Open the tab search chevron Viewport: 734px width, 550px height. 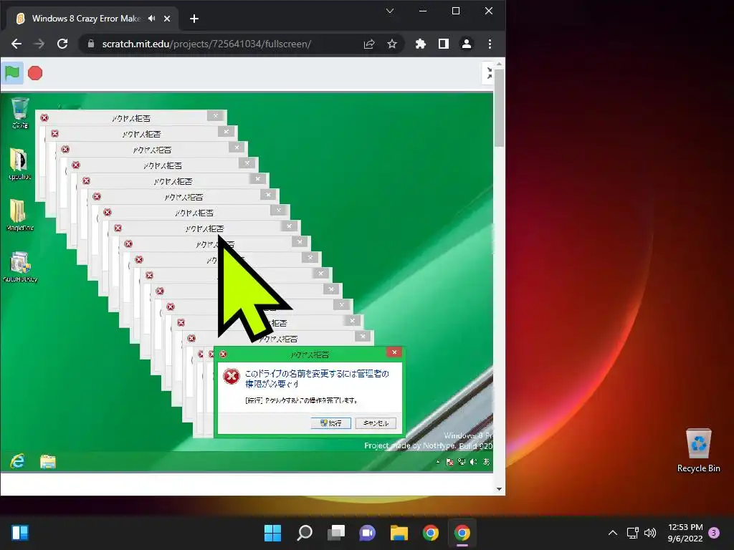click(389, 11)
